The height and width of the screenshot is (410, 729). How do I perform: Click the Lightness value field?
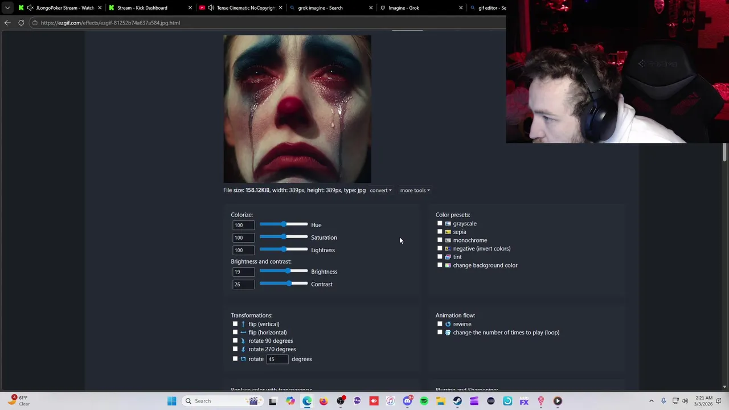pos(243,250)
